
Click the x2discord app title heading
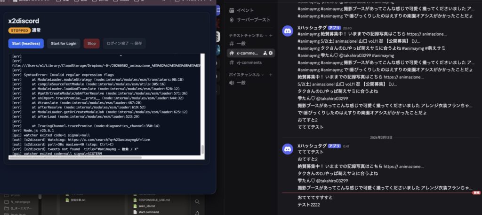click(x=24, y=21)
